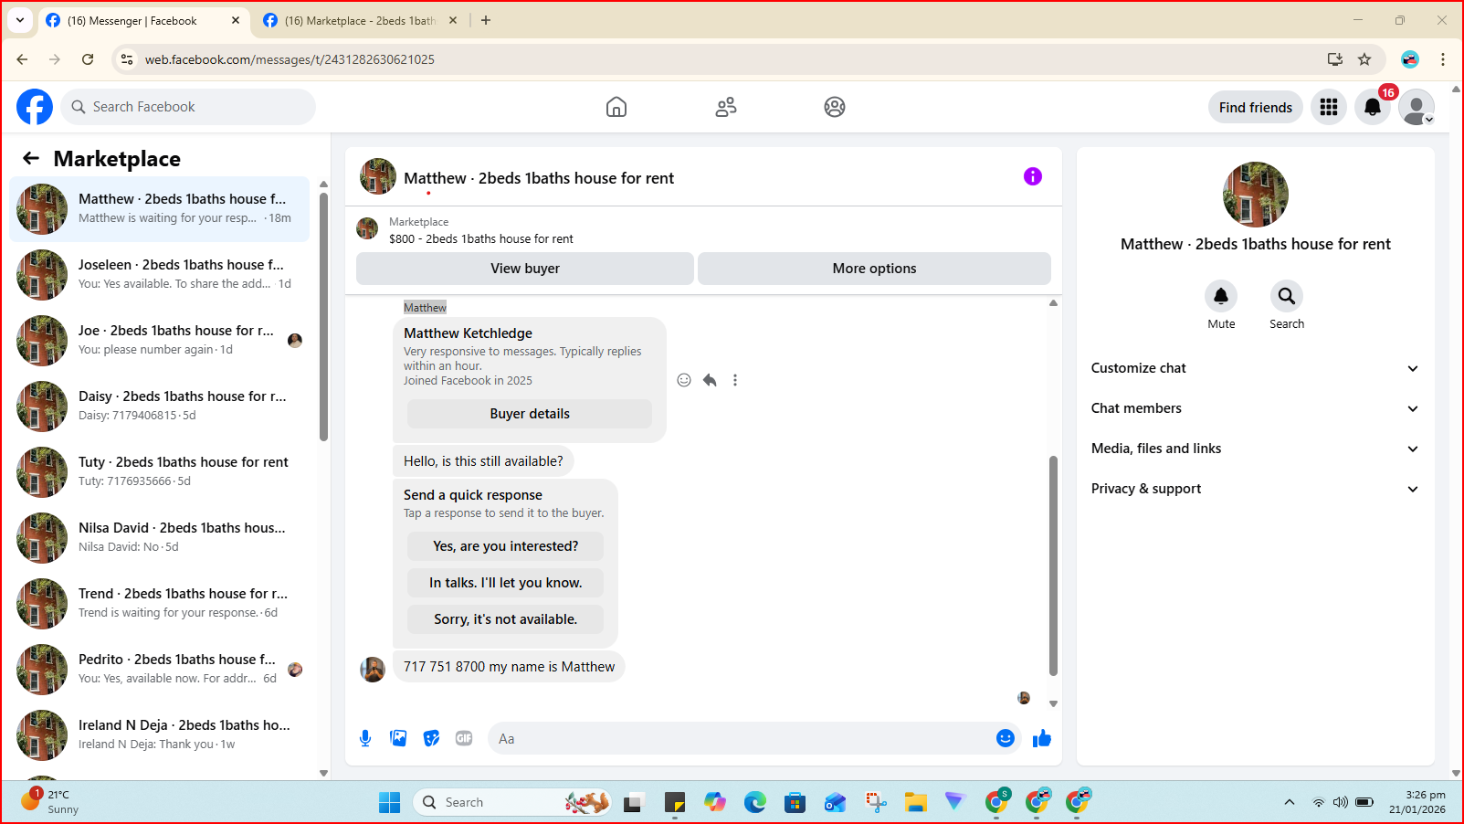
Task: Open Microsoft Store from taskbar
Action: point(795,802)
